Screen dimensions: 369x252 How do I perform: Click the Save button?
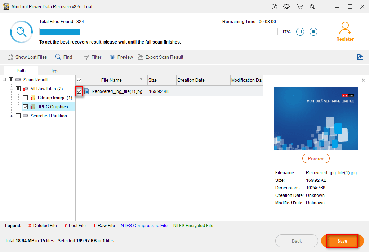[x=342, y=241]
